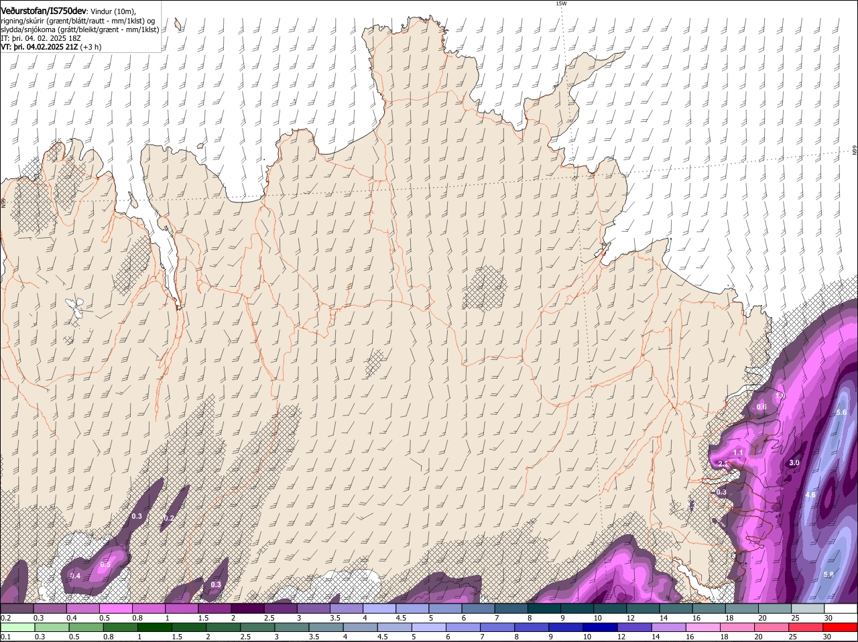858x642 pixels.
Task: Select lower legend swatch starting at 25
Action: (806, 627)
